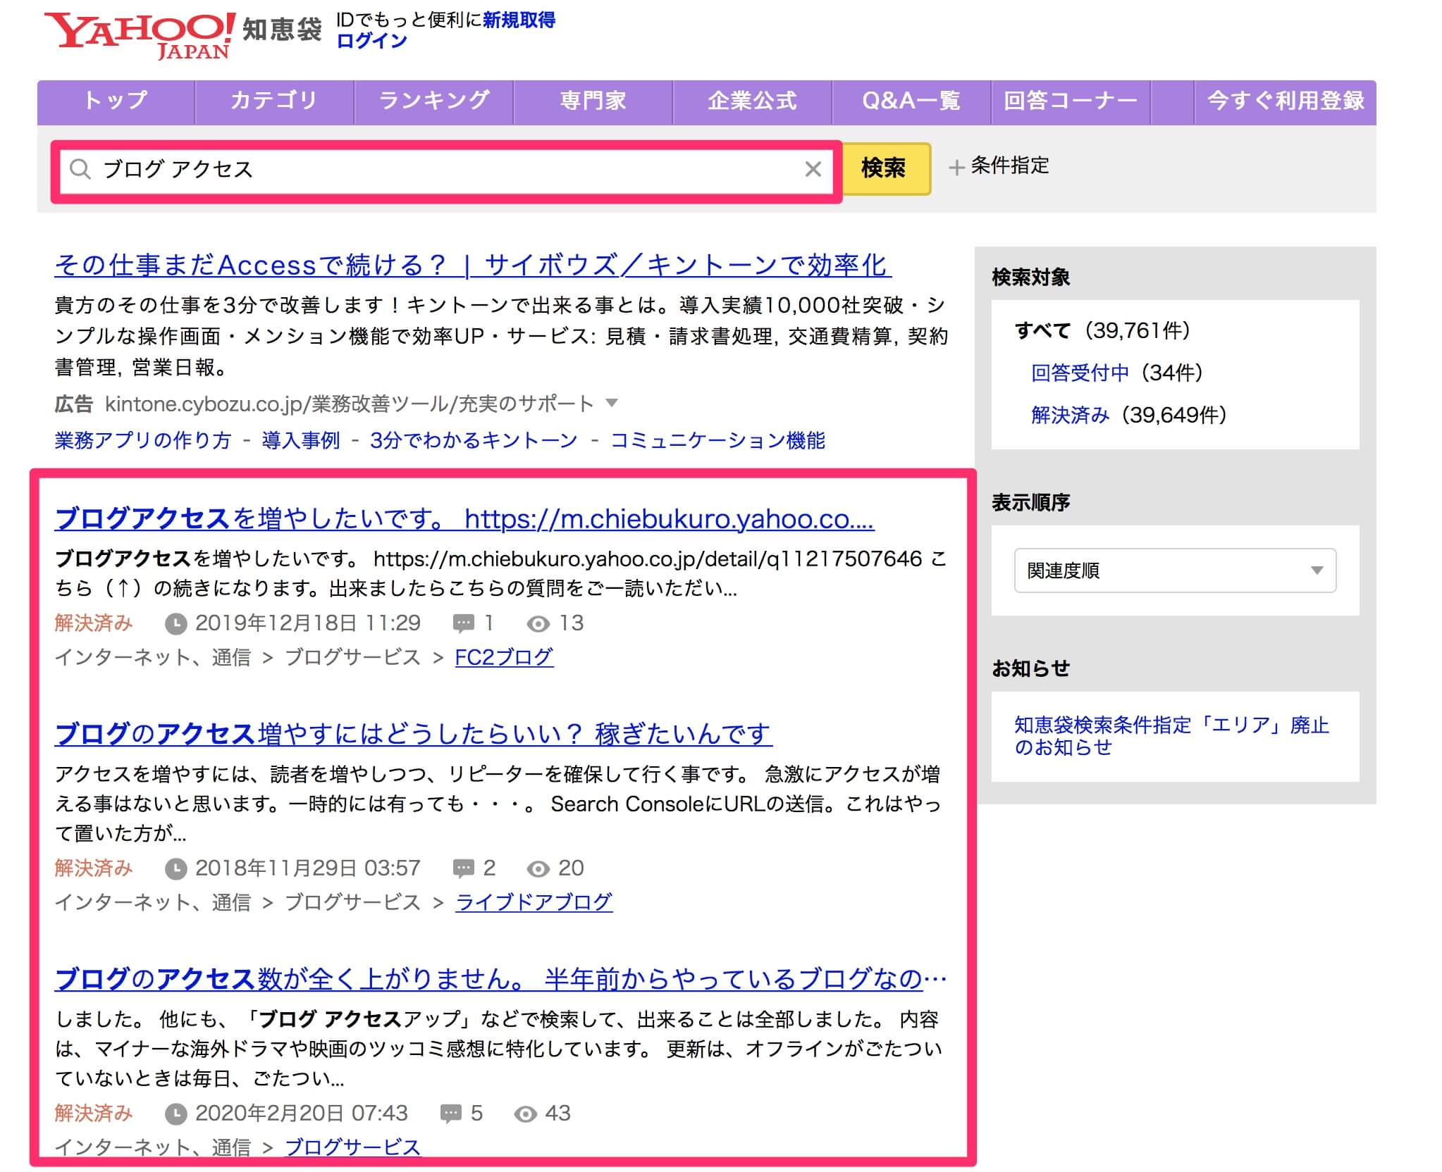Click the magnifier icon in search box
1442x1172 pixels.
point(80,169)
